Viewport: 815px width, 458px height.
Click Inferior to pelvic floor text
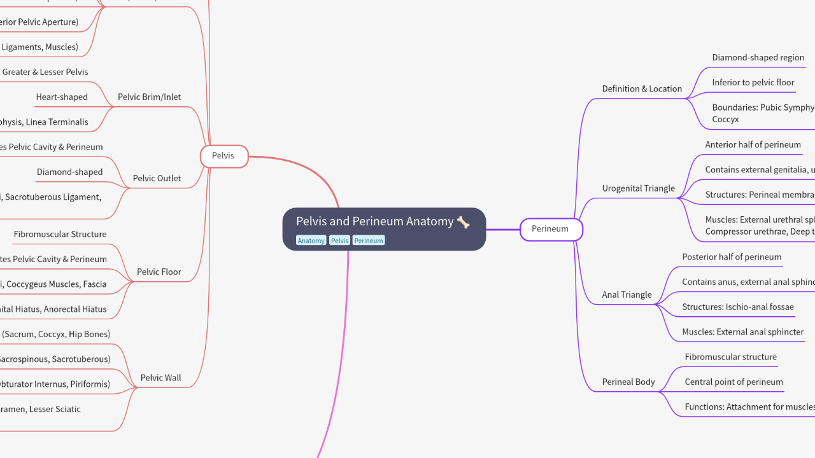tap(753, 83)
